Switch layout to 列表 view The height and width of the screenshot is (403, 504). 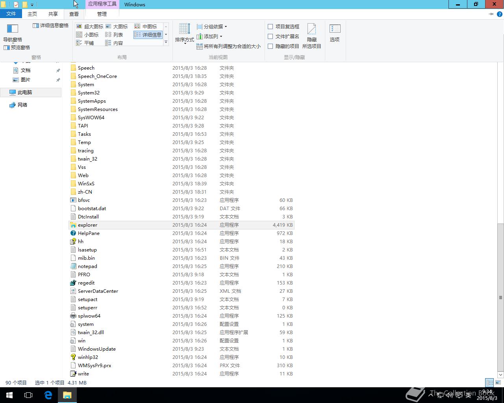[114, 35]
